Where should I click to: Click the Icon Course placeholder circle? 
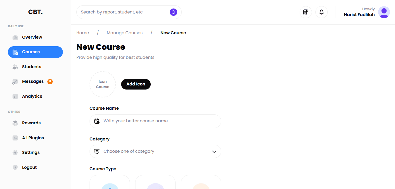(103, 84)
